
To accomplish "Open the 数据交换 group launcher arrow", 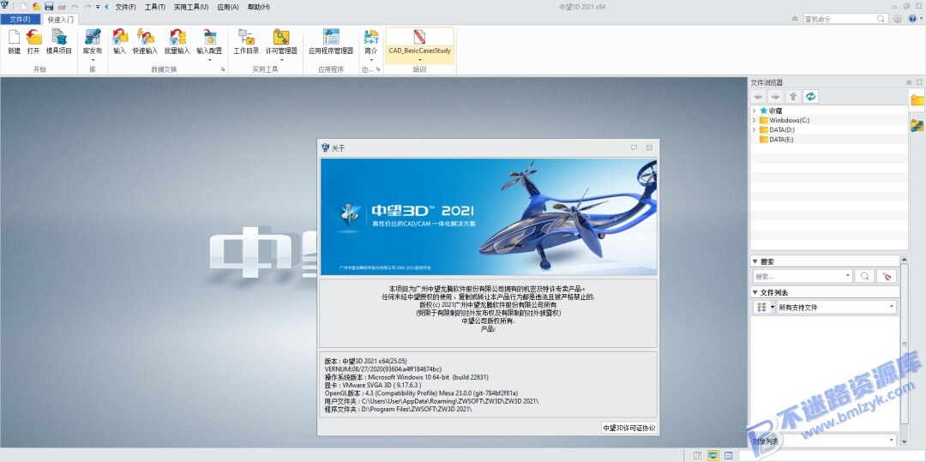I will (x=223, y=69).
